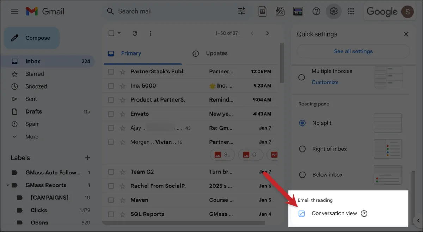The width and height of the screenshot is (423, 232).
Task: Open the Support help icon
Action: pyautogui.click(x=317, y=11)
